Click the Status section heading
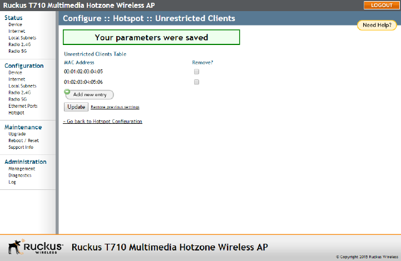The width and height of the screenshot is (401, 261). coord(13,18)
